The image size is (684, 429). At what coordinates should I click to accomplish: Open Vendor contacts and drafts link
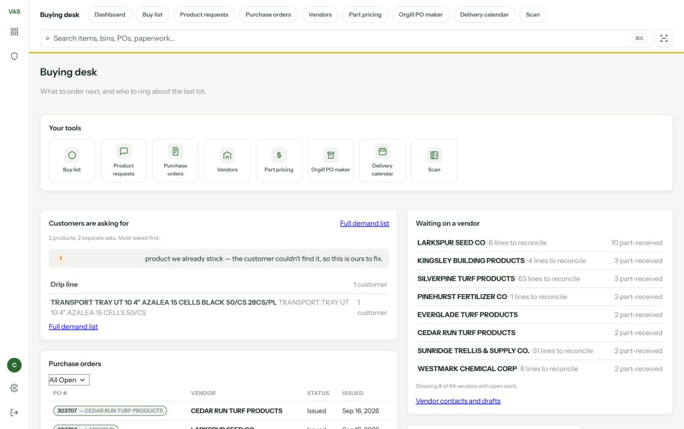(458, 401)
